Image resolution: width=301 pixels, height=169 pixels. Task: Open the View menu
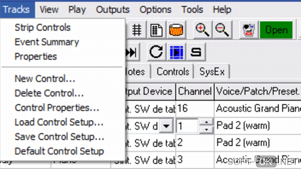[49, 10]
